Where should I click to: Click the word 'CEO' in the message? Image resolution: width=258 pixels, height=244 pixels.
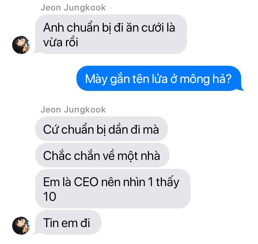tap(86, 182)
